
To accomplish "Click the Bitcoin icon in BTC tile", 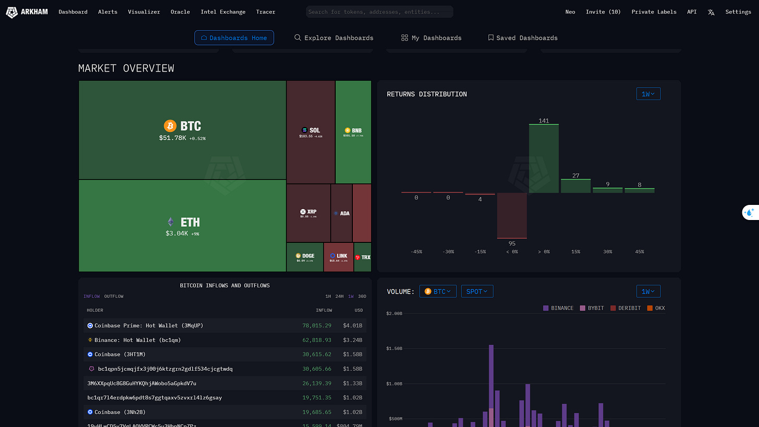I will [170, 126].
